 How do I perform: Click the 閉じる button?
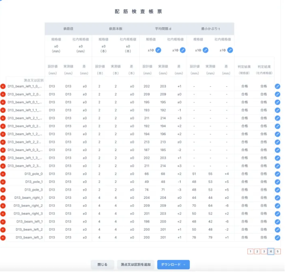click(102, 264)
